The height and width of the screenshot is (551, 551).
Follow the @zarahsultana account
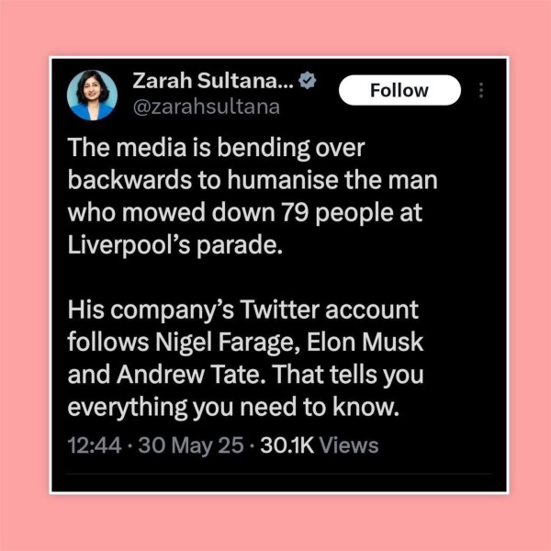(399, 90)
